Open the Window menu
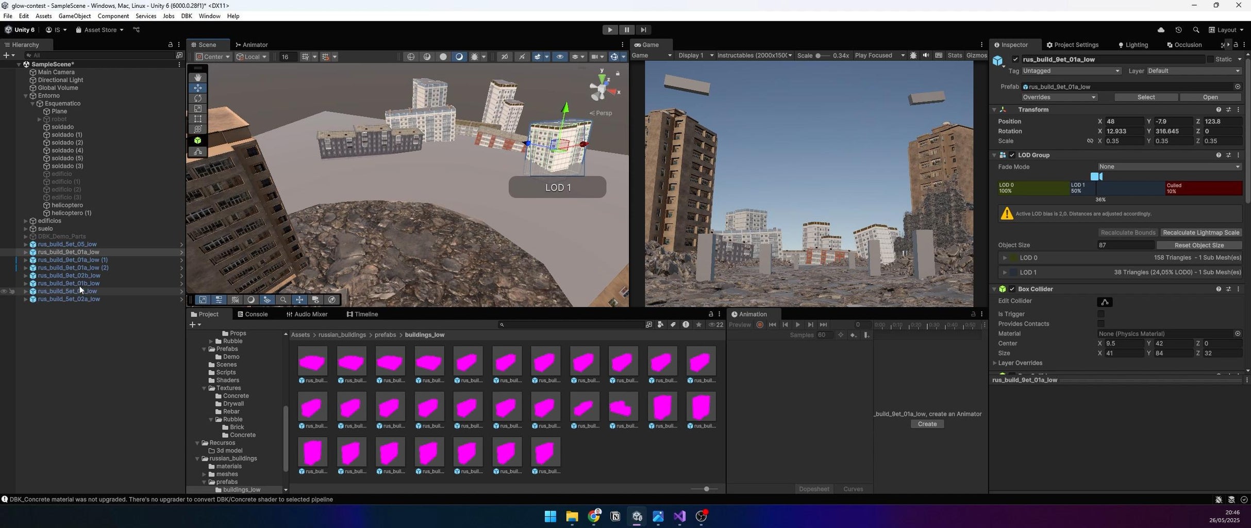Screen dimensions: 1251x528 pos(209,16)
